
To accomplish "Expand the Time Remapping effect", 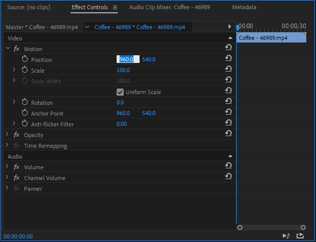I will click(x=7, y=145).
